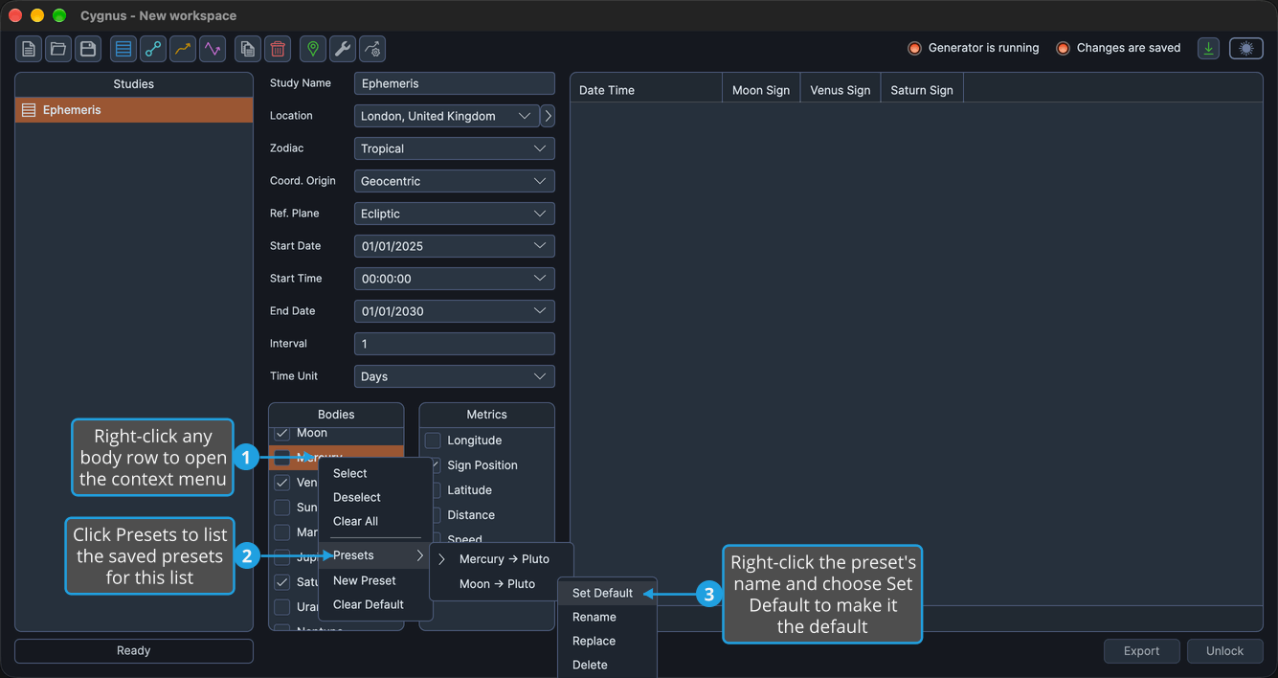Image resolution: width=1278 pixels, height=678 pixels.
Task: Choose Deselect in the context menu
Action: (375, 497)
